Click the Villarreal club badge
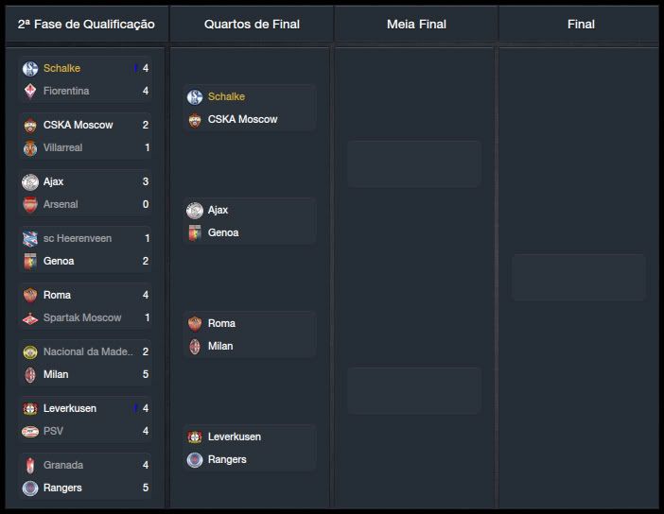Image resolution: width=664 pixels, height=514 pixels. [x=29, y=147]
